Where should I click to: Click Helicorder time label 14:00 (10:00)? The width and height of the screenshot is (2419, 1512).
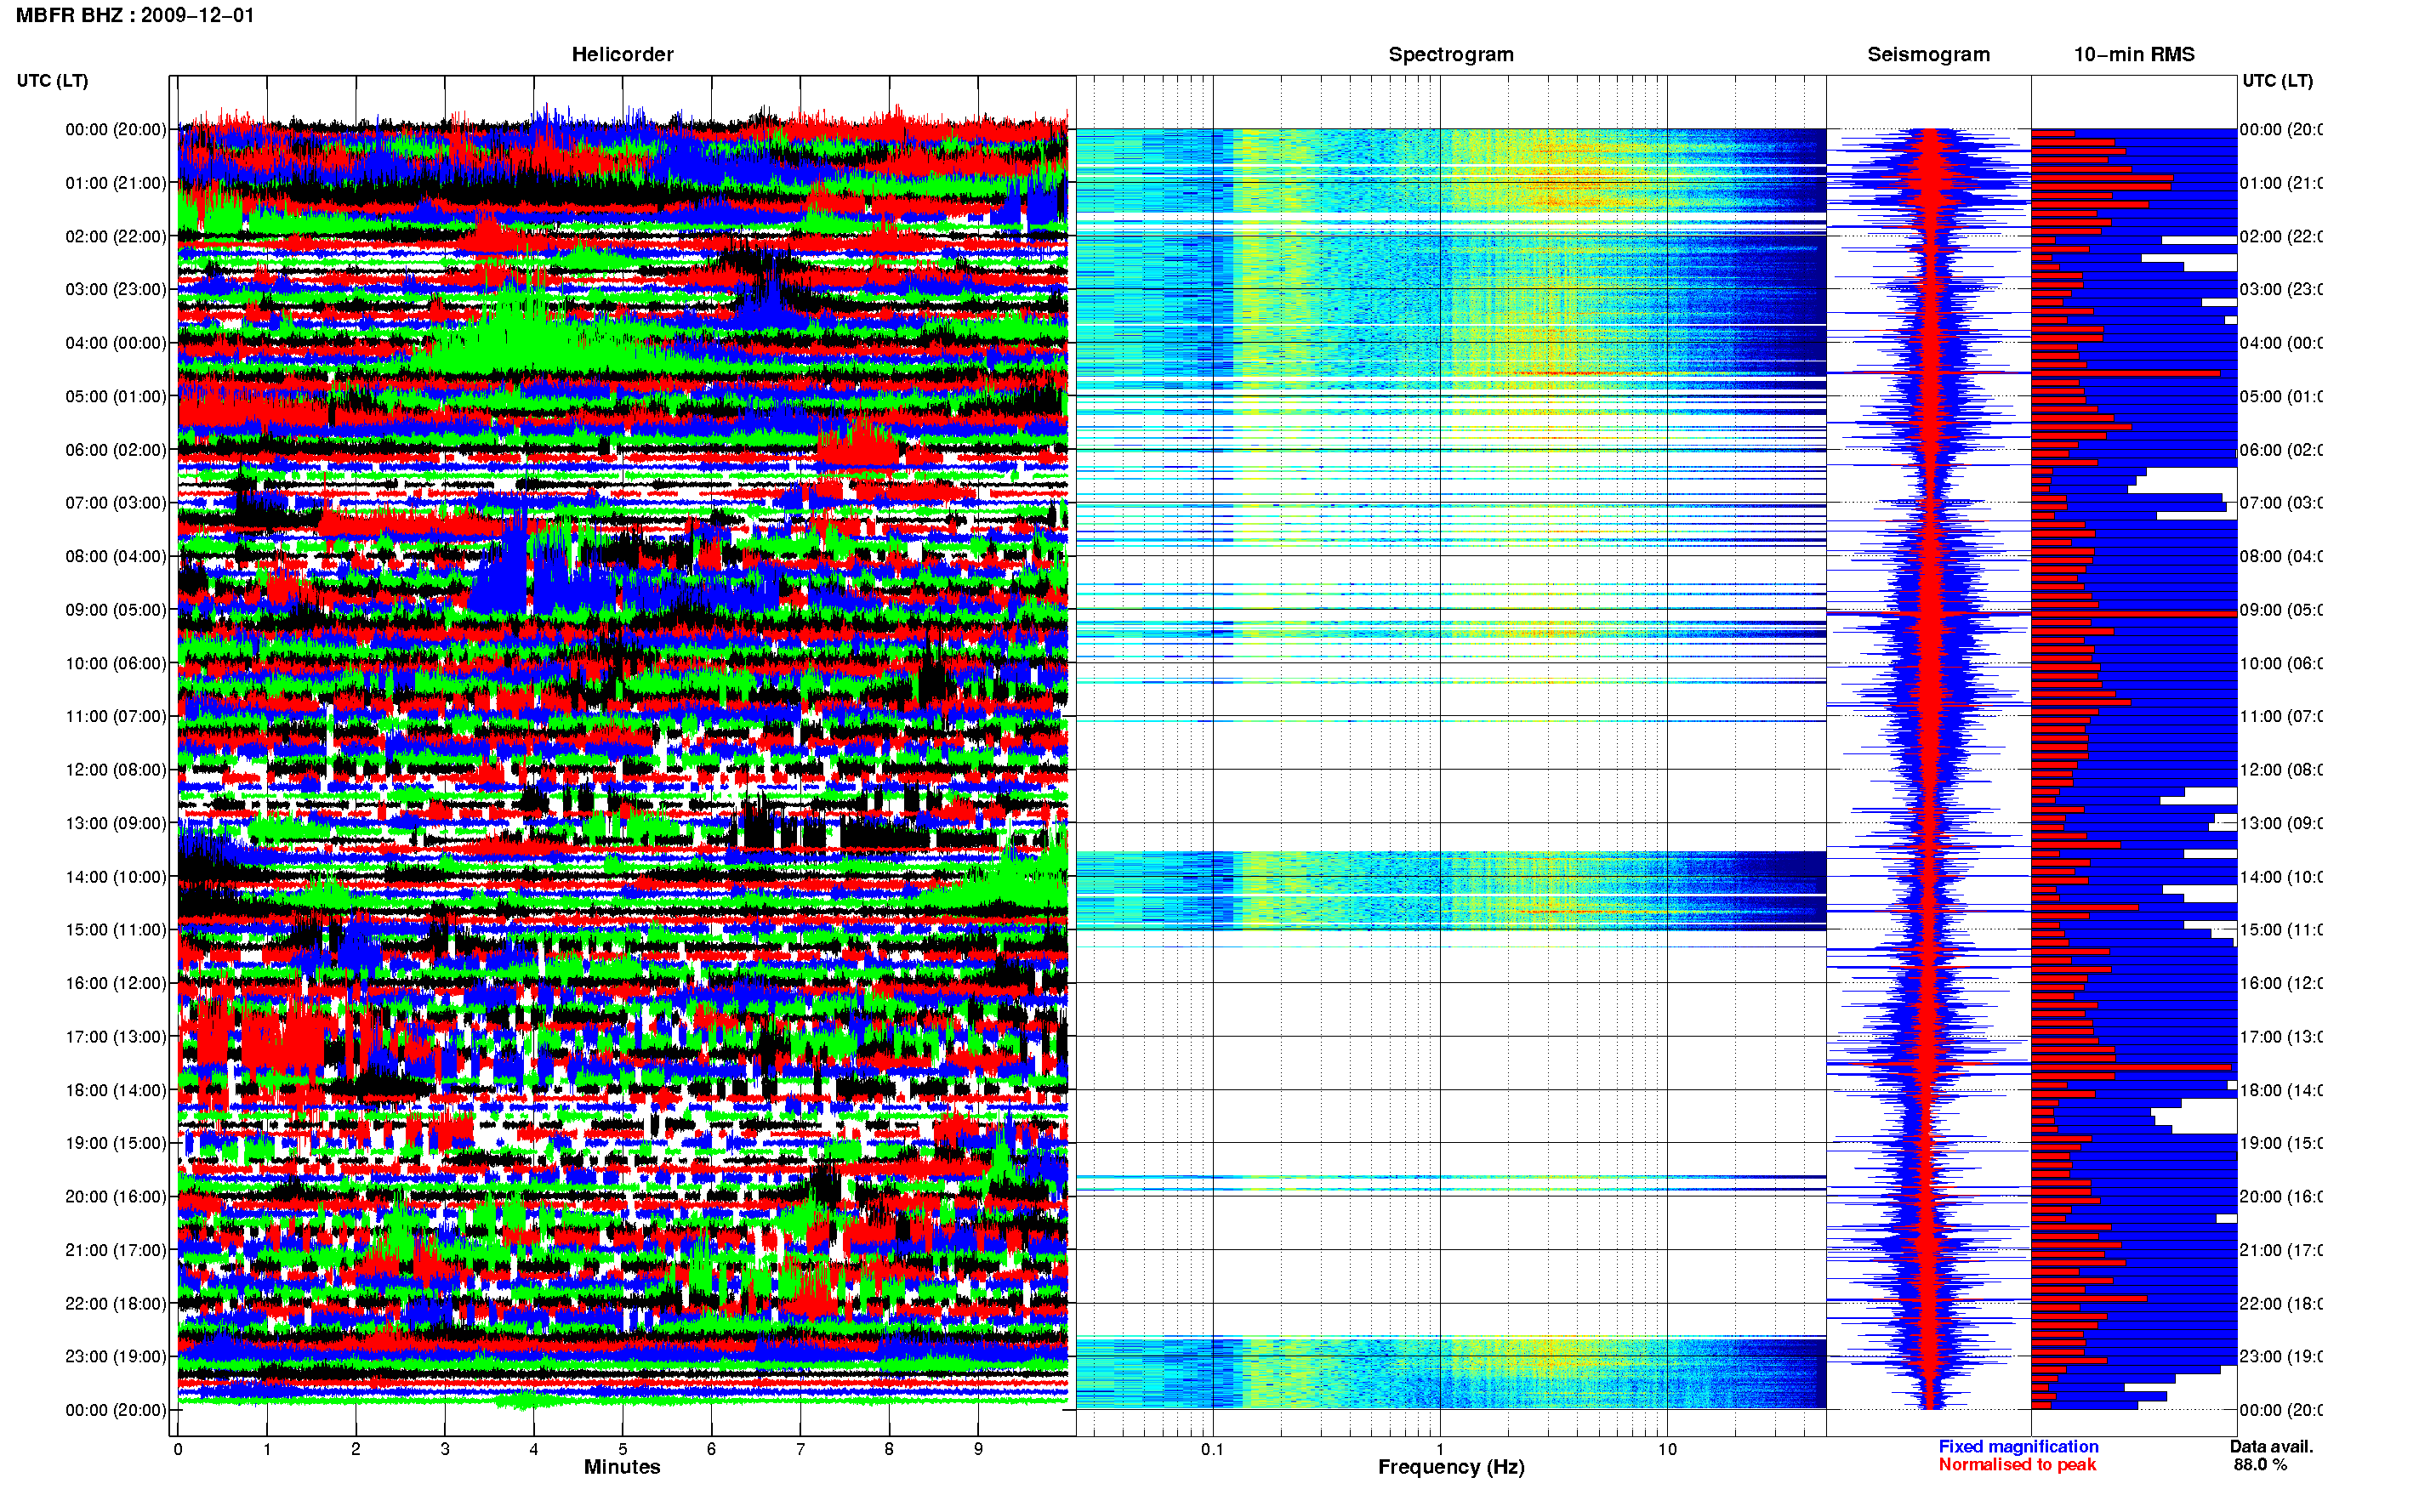click(x=116, y=877)
